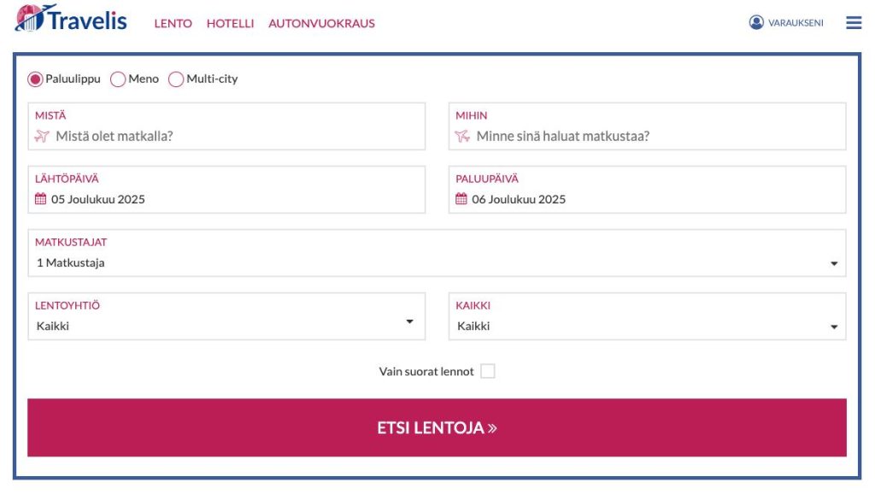Select the Paluulippu round-trip option
875x494 pixels.
pyautogui.click(x=35, y=79)
